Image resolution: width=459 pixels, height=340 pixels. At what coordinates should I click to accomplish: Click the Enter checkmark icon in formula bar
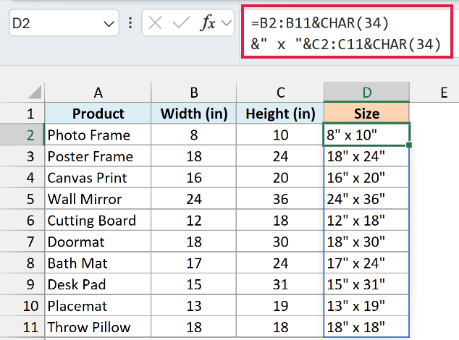tap(181, 23)
